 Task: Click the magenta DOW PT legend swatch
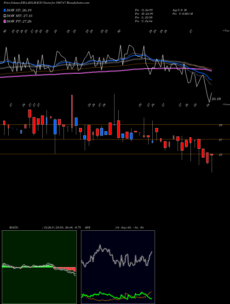[x=5, y=21]
